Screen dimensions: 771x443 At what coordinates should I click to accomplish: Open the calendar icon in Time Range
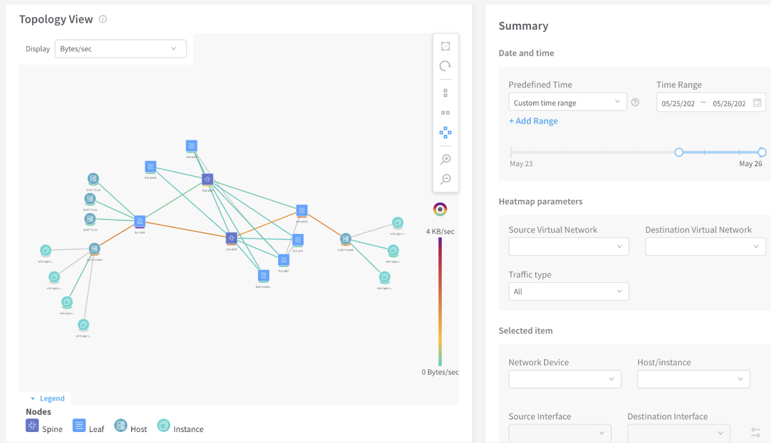coord(757,103)
